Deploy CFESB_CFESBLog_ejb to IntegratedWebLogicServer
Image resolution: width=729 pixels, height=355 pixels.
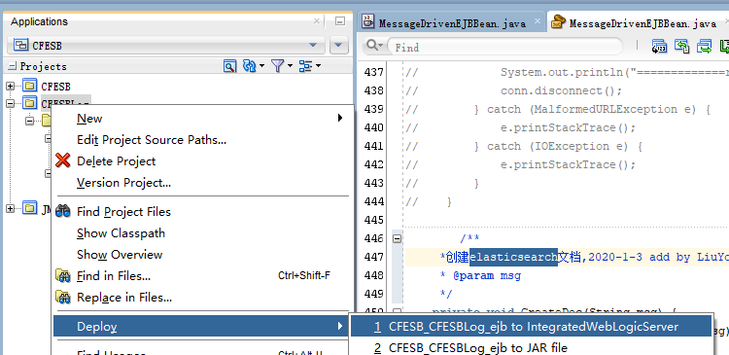[x=532, y=327]
